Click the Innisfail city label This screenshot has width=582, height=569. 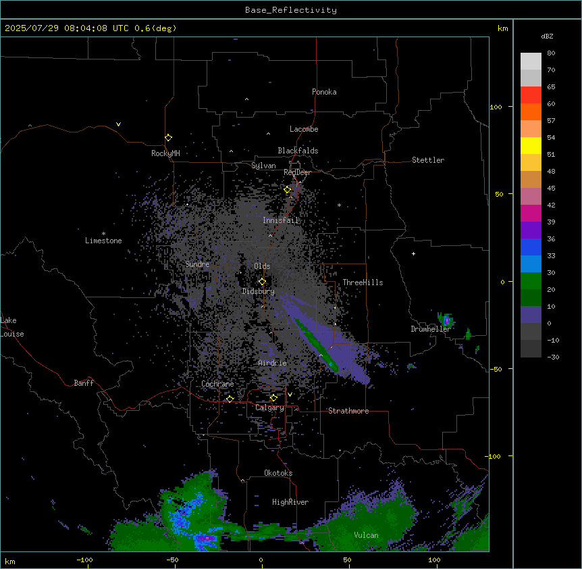tap(281, 220)
